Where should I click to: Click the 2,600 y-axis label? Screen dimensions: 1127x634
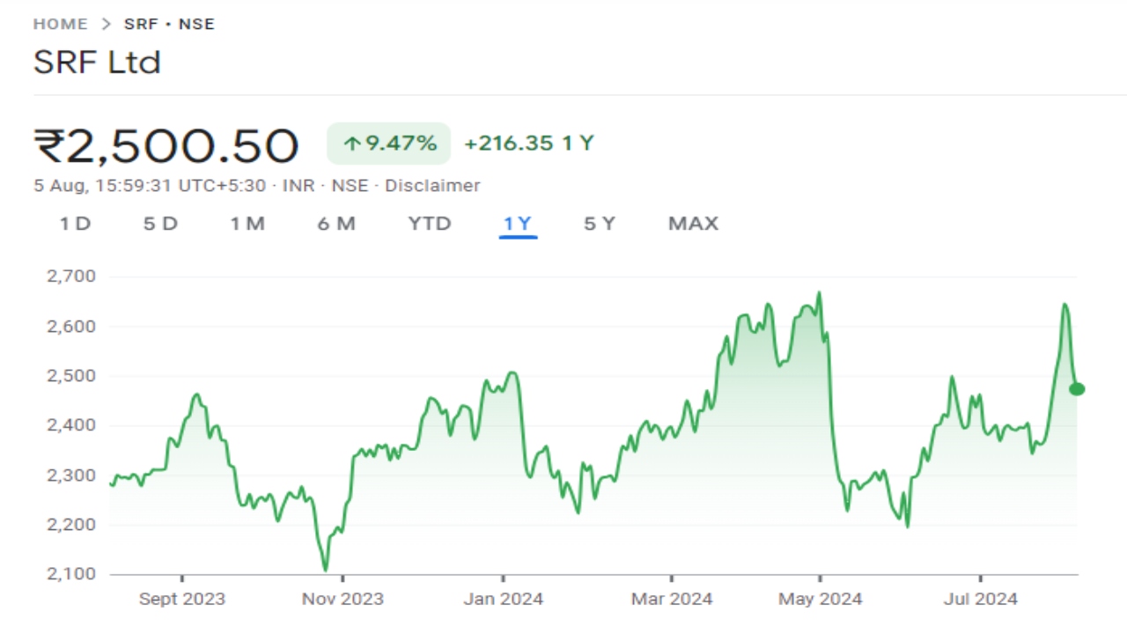click(x=70, y=326)
